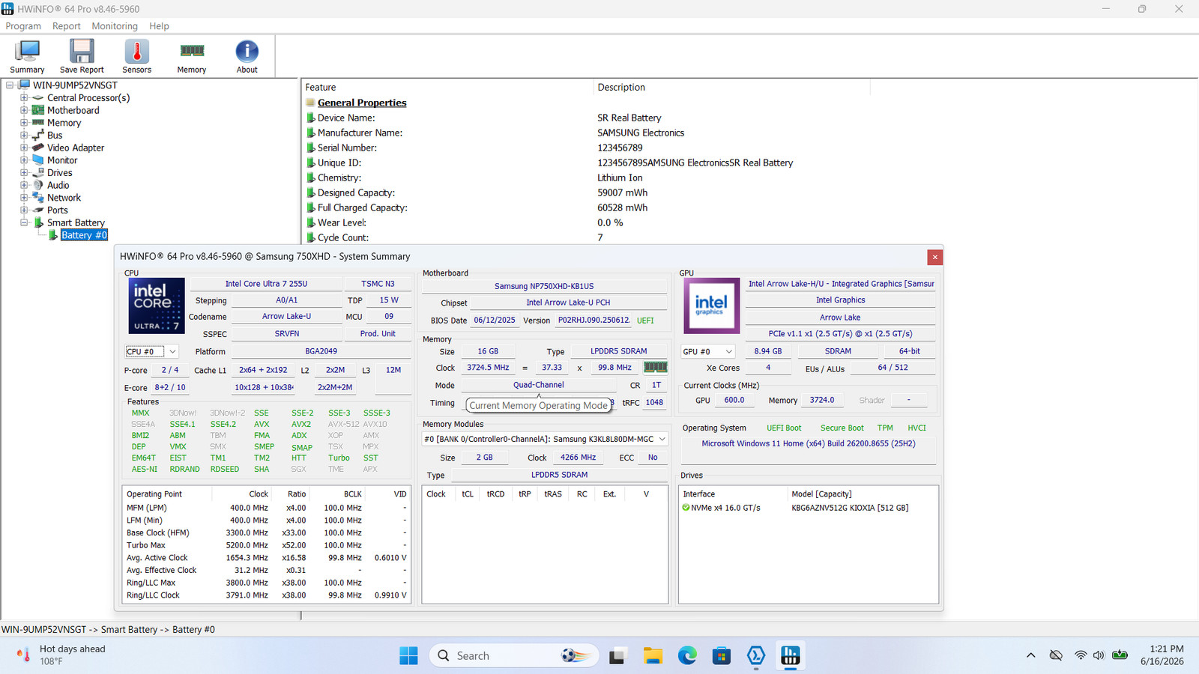The image size is (1199, 674).
Task: Open the Monitoring menu
Action: pos(115,26)
